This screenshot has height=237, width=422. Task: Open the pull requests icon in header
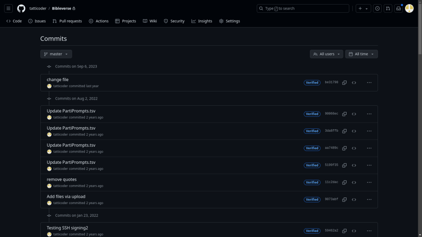click(388, 8)
